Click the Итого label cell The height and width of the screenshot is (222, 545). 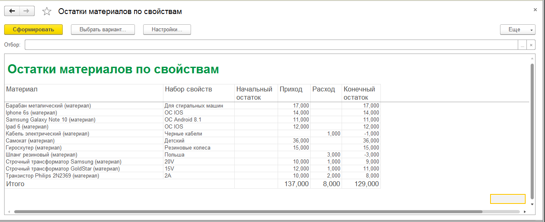[x=120, y=184]
